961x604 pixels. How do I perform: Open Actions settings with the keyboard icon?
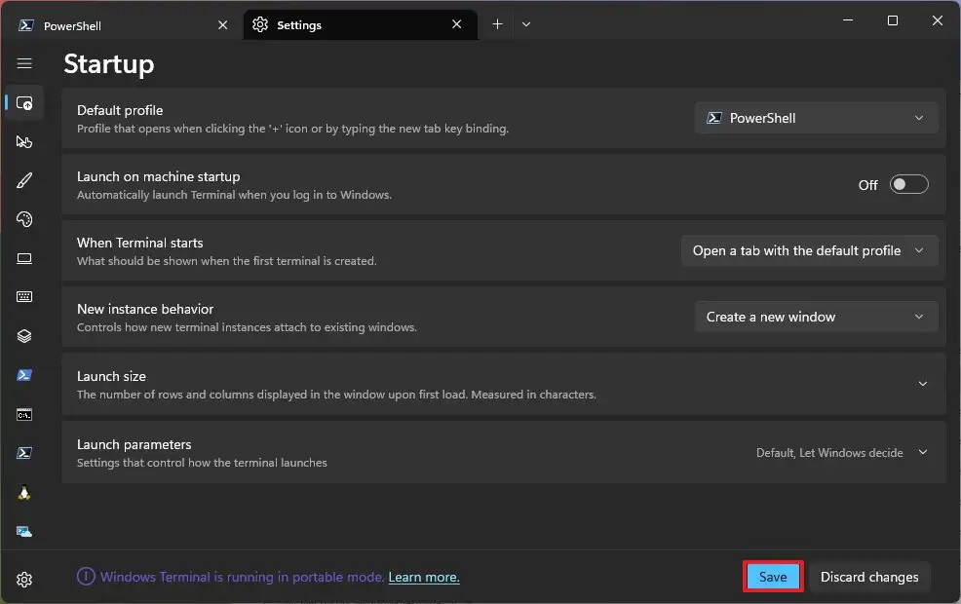24,297
